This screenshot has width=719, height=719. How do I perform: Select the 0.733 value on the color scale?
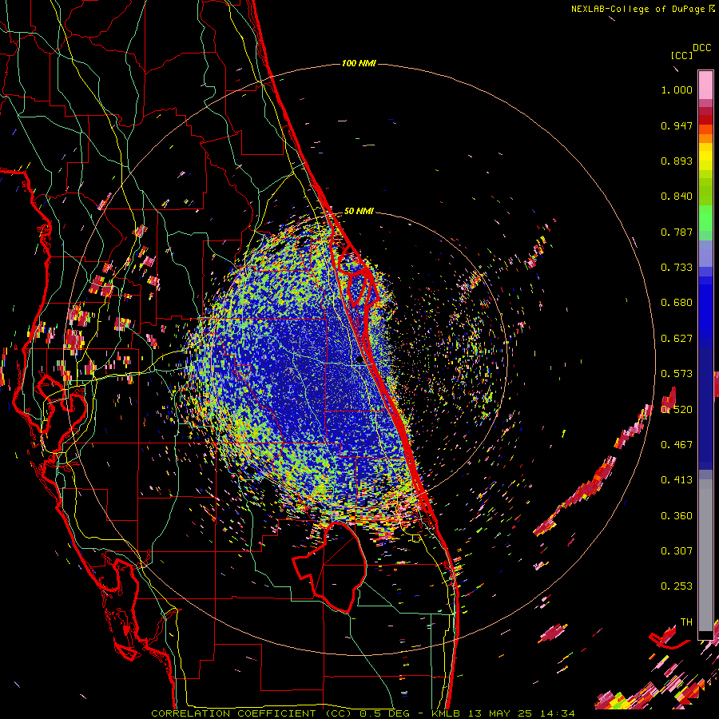677,268
